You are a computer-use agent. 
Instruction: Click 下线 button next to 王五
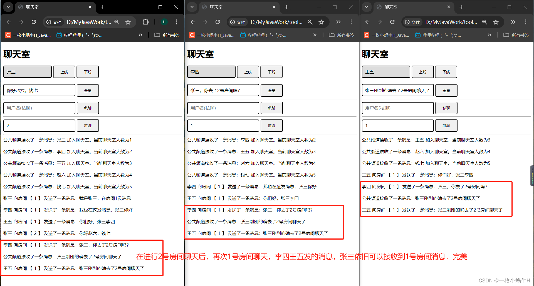(446, 72)
